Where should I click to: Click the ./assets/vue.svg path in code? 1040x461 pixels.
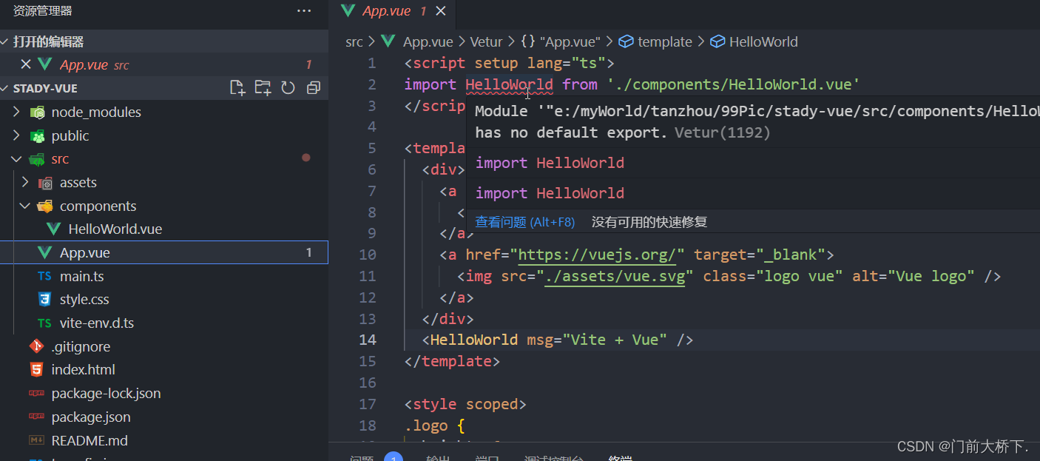coord(615,277)
